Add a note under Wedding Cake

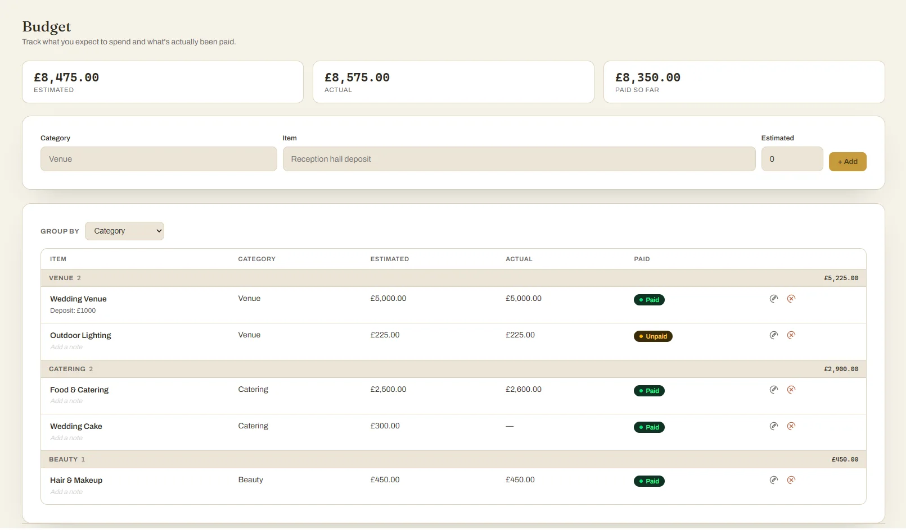tap(66, 438)
